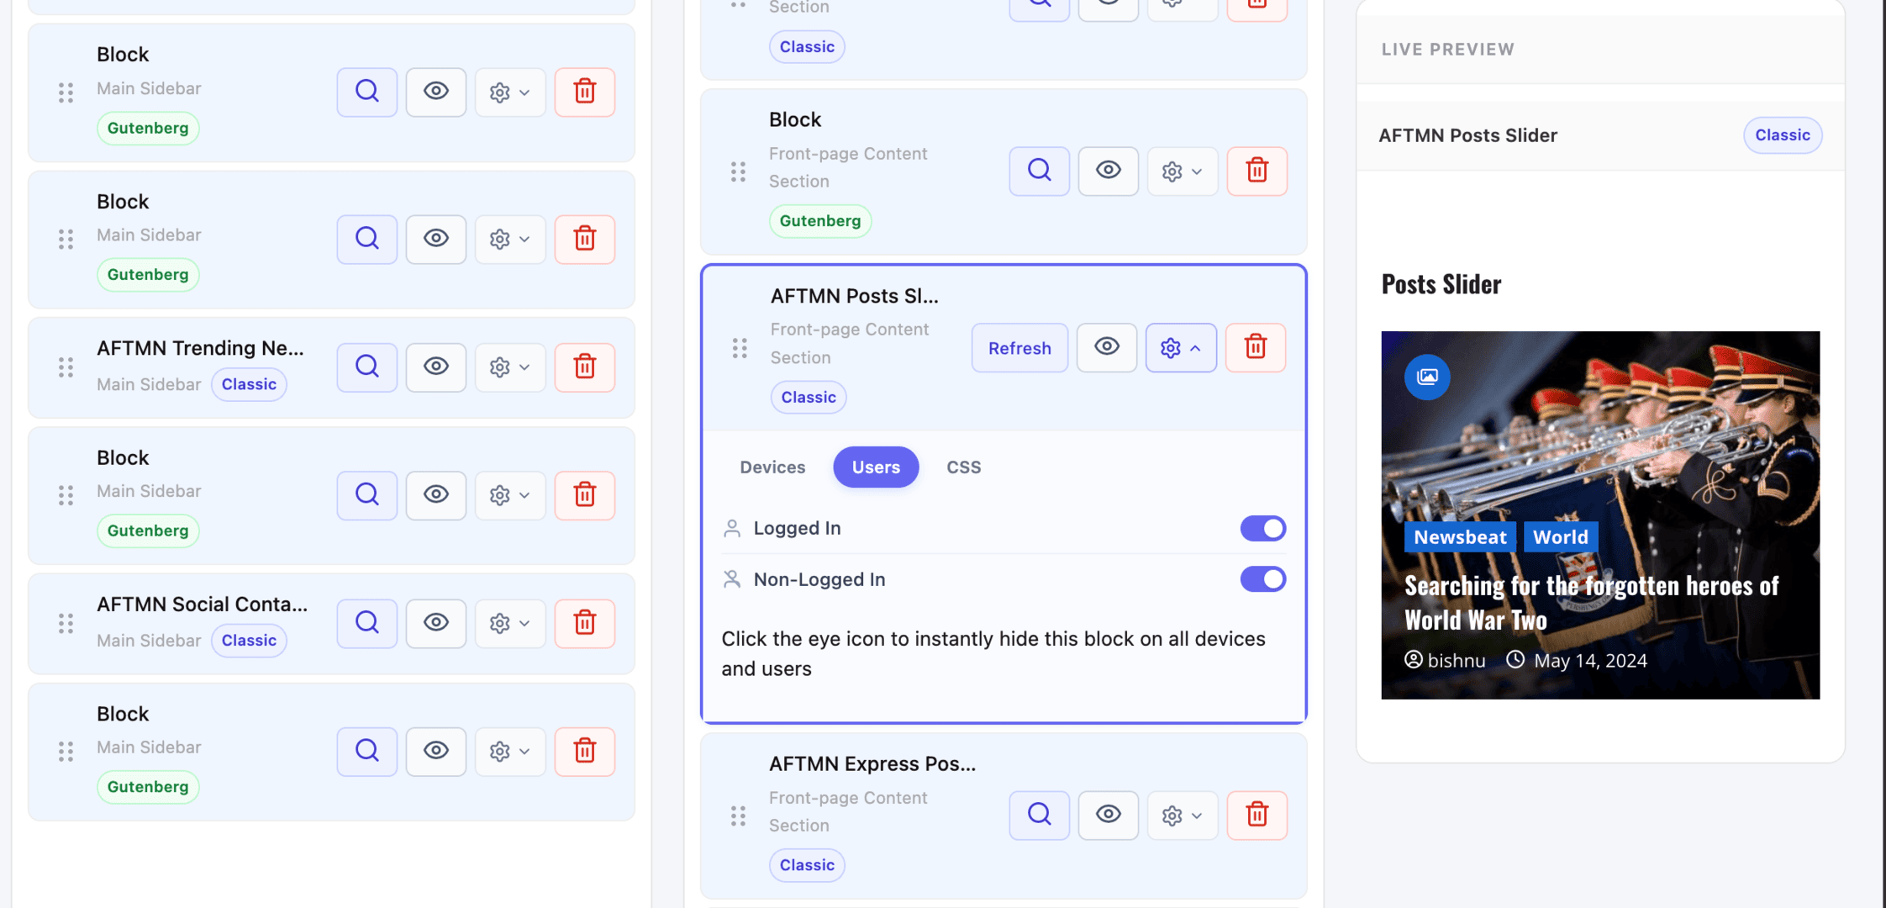The width and height of the screenshot is (1886, 908).
Task: Expand settings gear for AFTMN Trending News
Action: click(510, 367)
